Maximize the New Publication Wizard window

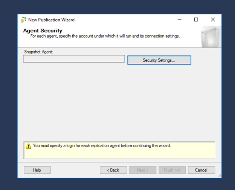(196, 20)
